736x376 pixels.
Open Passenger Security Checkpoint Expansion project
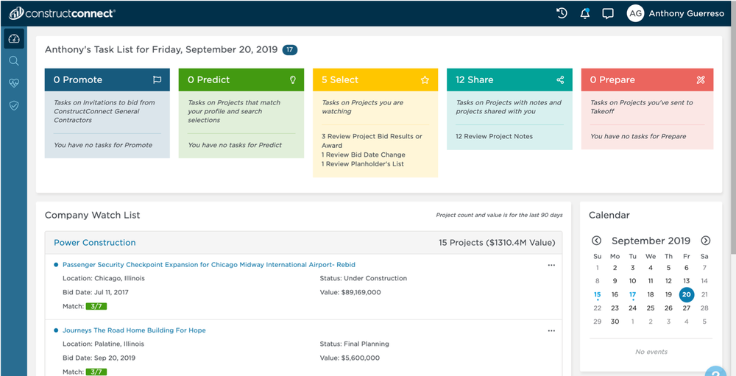(x=209, y=265)
